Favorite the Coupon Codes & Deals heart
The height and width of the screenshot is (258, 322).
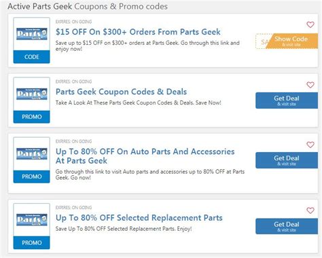(310, 85)
